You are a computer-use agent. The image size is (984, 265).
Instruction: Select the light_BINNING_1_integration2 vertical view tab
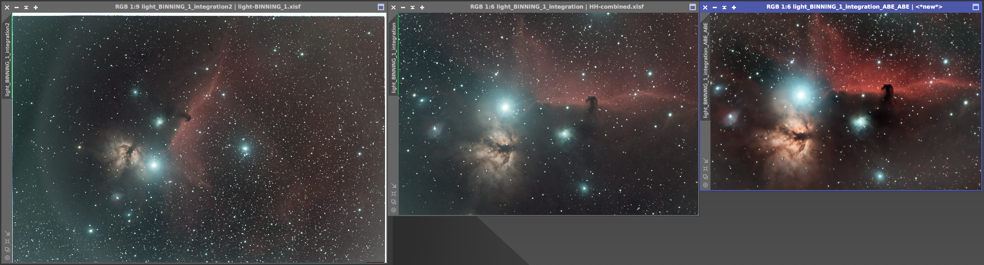tap(7, 59)
